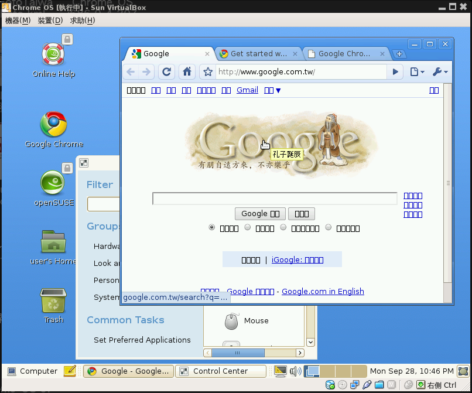Focus the Google search text box

coord(275,199)
